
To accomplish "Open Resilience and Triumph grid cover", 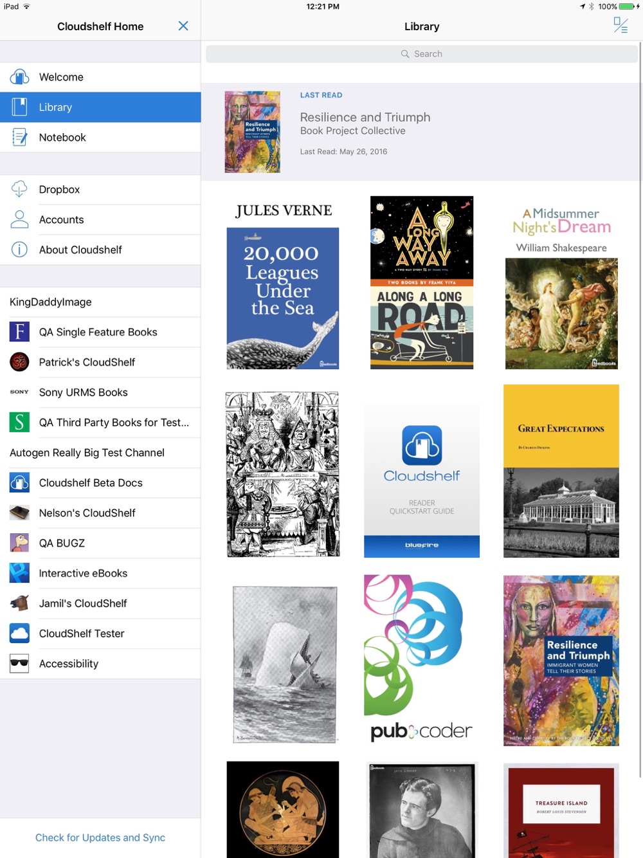I will pos(561,661).
